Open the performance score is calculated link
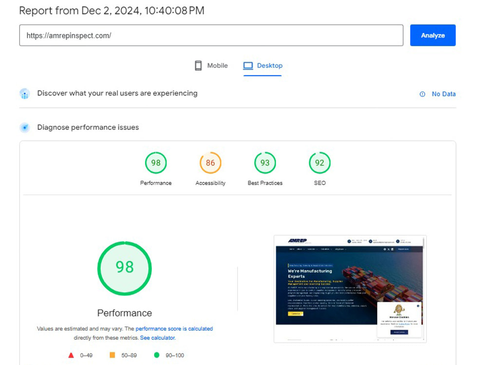The width and height of the screenshot is (487, 365). click(174, 328)
